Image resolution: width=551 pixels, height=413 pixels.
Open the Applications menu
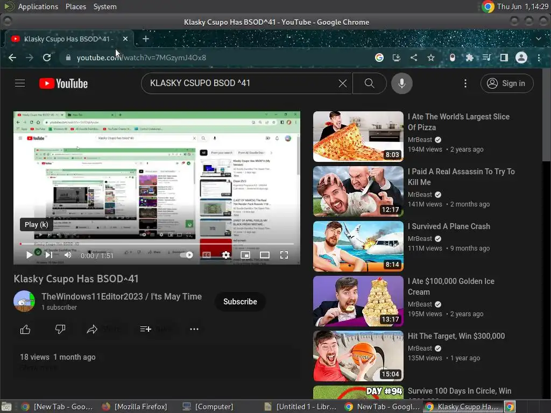point(38,6)
